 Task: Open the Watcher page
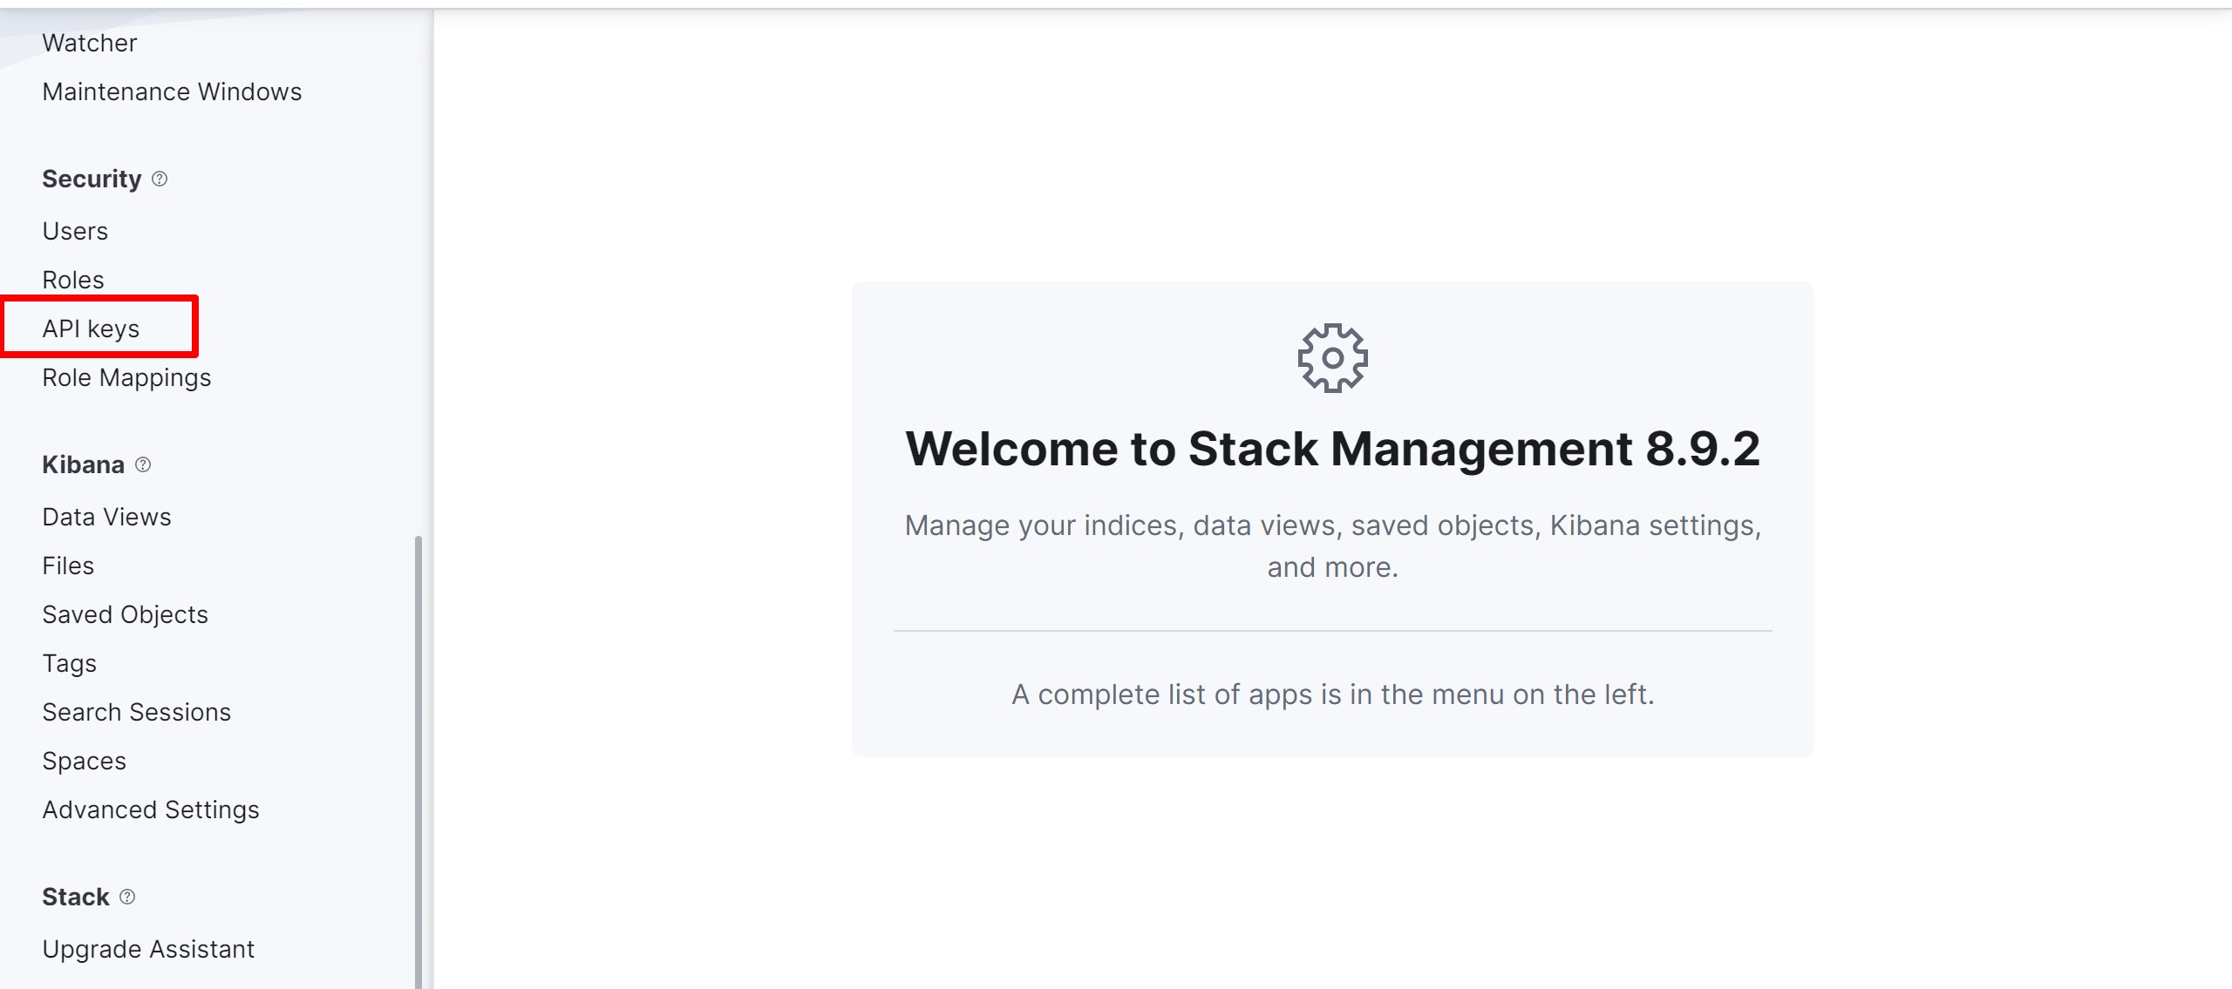pyautogui.click(x=89, y=43)
